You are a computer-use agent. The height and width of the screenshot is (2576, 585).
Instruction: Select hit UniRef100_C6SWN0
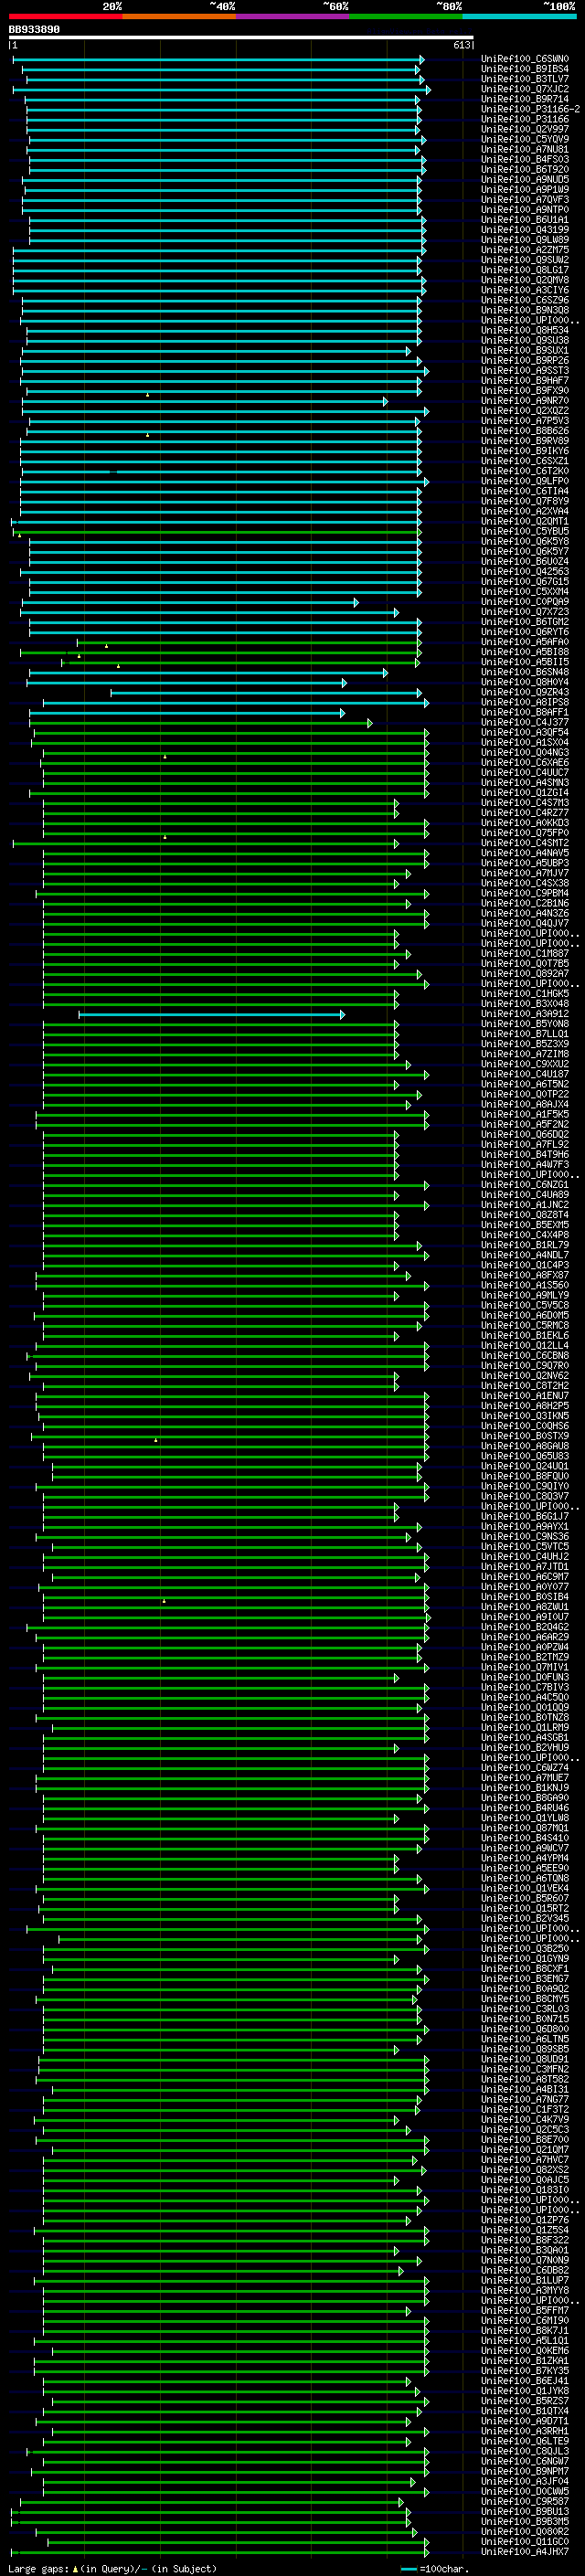coord(525,59)
